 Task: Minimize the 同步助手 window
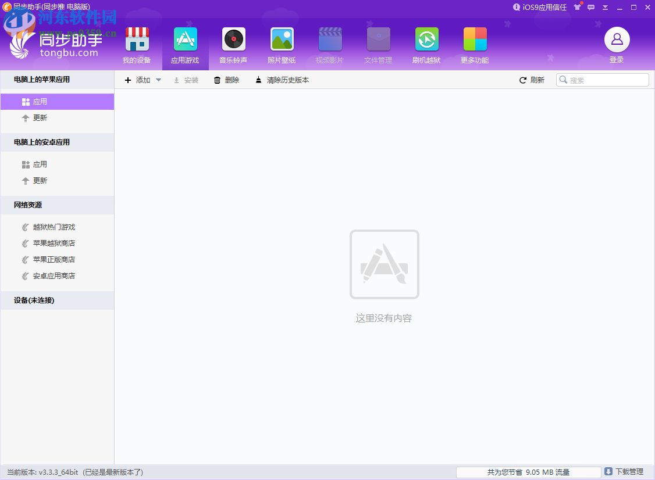620,8
